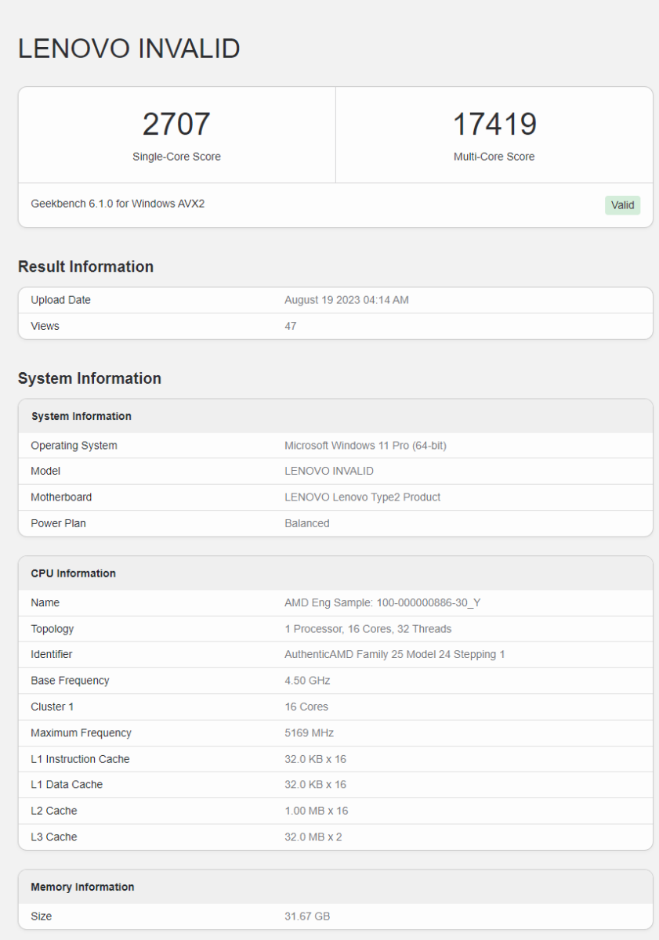This screenshot has width=659, height=940.
Task: Click the Views count 47
Action: 291,326
